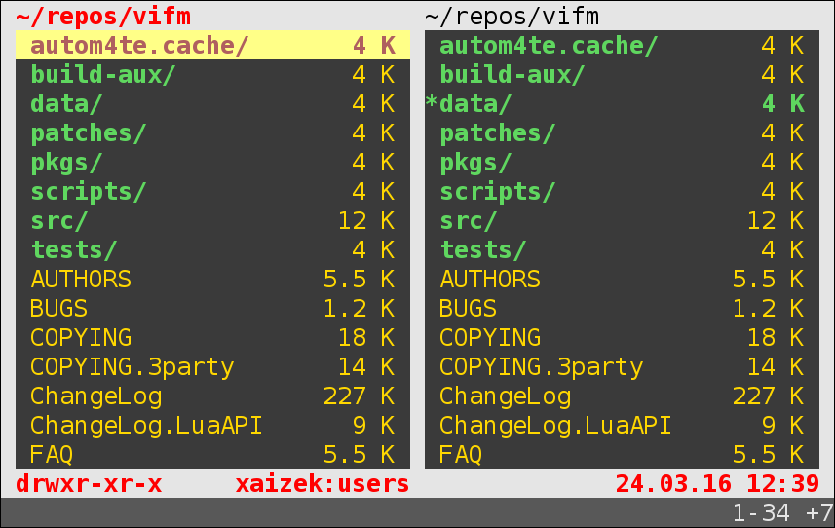Select data/ directory in the left pane

click(212, 104)
